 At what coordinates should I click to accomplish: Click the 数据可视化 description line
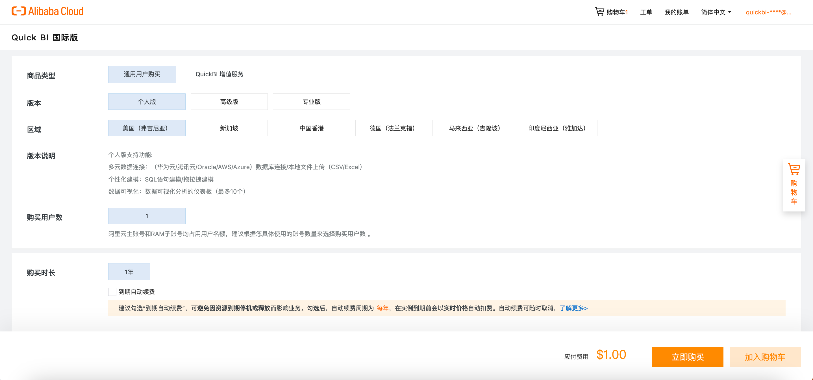tap(177, 191)
